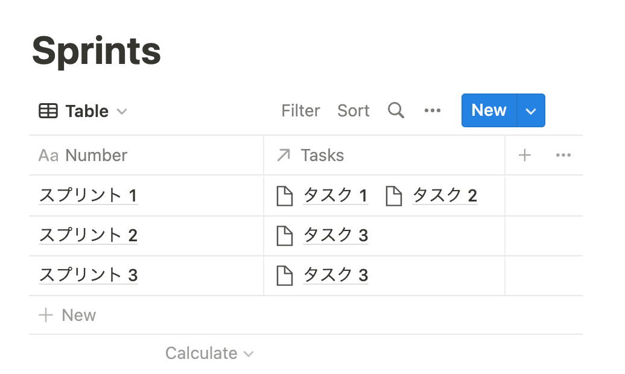This screenshot has height=374, width=625.
Task: Click the table view grid icon
Action: pyautogui.click(x=48, y=111)
